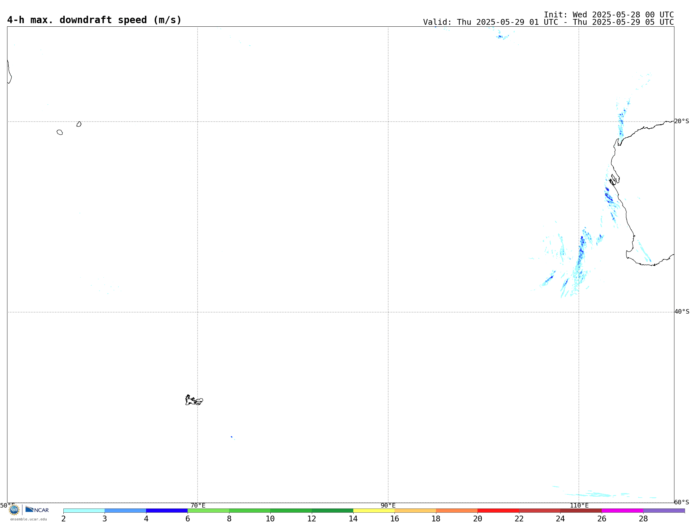This screenshot has width=695, height=523.
Task: Click the plot title '4-h max. downdraft speed (m/s)'
Action: tap(94, 20)
